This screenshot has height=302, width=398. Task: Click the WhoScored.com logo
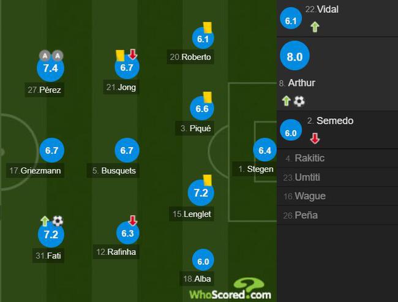click(230, 289)
